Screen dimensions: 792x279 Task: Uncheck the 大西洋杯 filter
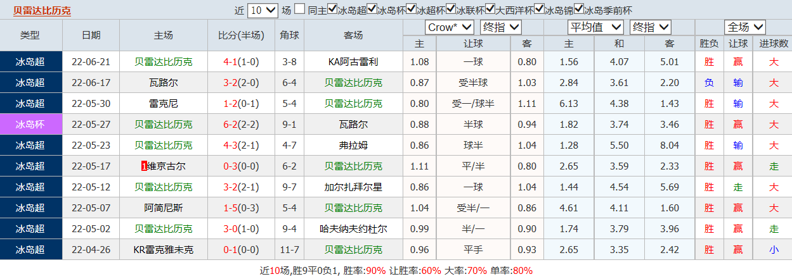click(x=491, y=10)
